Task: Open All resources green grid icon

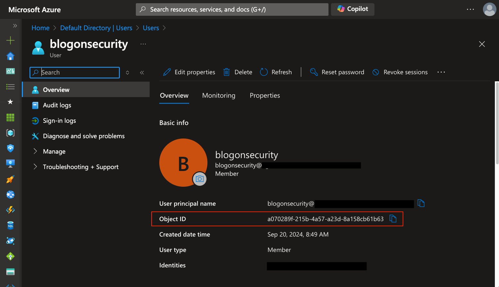Action: [x=11, y=117]
